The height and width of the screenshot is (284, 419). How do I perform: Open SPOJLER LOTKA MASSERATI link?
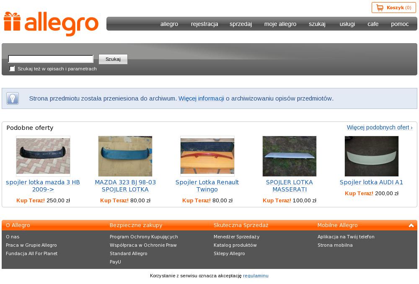(x=290, y=186)
